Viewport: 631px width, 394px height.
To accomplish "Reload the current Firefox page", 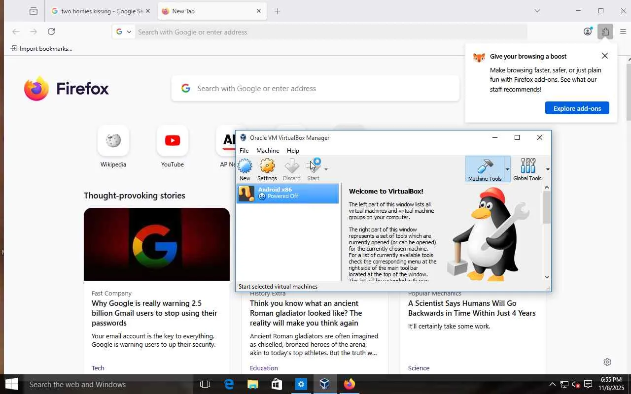I will click(x=51, y=32).
